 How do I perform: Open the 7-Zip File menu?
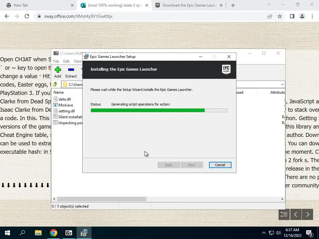[56, 61]
